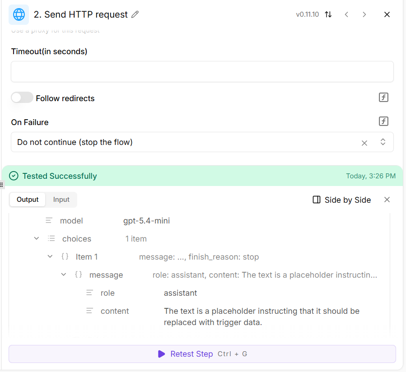This screenshot has height=372, width=406.
Task: Select the 'choices' key label
Action: point(77,239)
